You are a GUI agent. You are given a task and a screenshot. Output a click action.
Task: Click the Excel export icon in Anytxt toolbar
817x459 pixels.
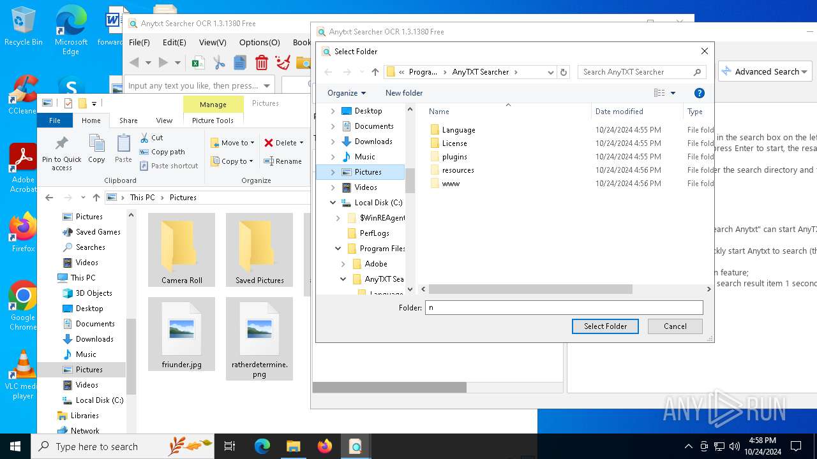pos(198,62)
